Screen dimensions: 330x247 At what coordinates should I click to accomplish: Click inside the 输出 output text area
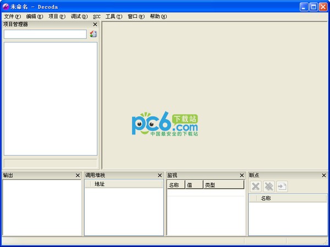pyautogui.click(x=42, y=207)
